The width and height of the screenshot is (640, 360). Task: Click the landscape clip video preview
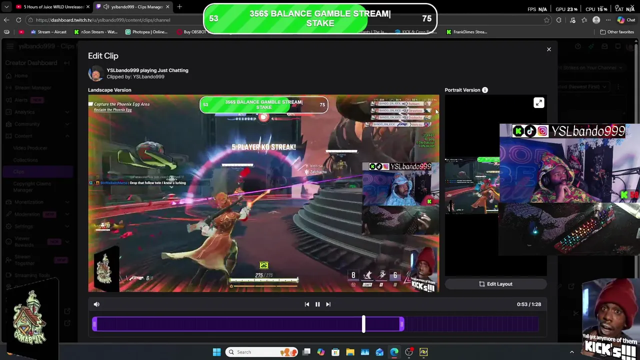(x=263, y=193)
